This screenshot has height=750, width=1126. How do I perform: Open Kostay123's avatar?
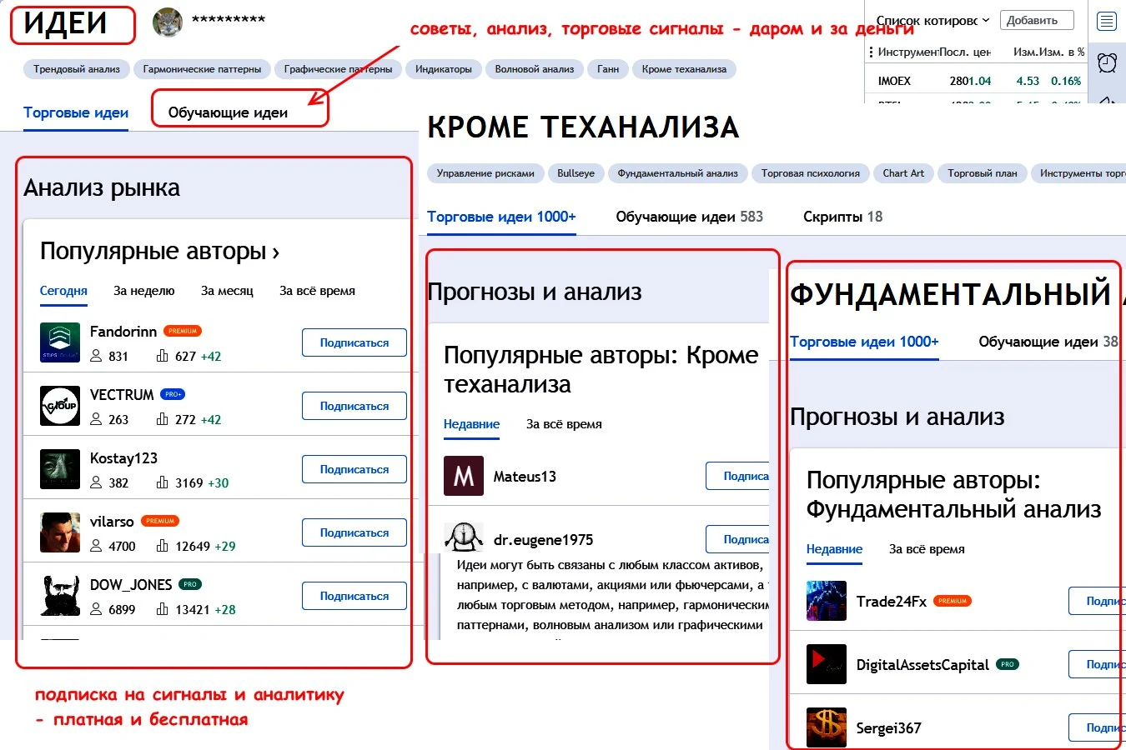click(60, 469)
